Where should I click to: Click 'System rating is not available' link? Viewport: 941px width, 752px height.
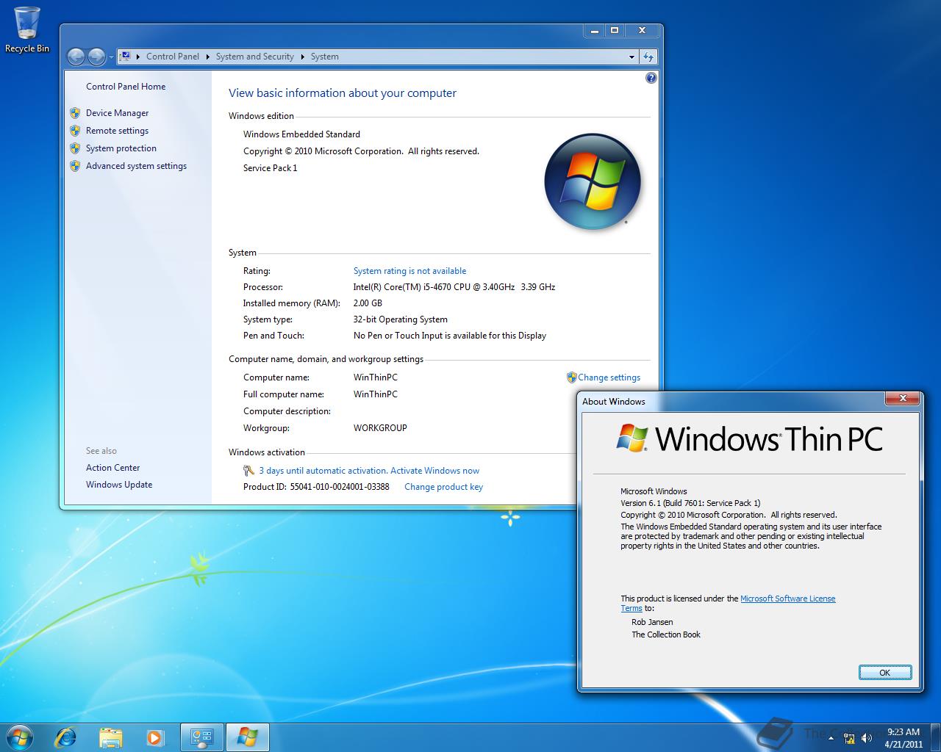409,270
